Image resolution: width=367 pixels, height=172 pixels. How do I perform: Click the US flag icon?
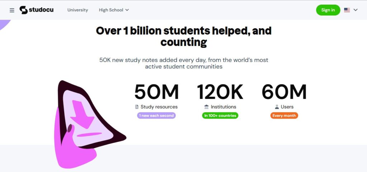tap(347, 10)
